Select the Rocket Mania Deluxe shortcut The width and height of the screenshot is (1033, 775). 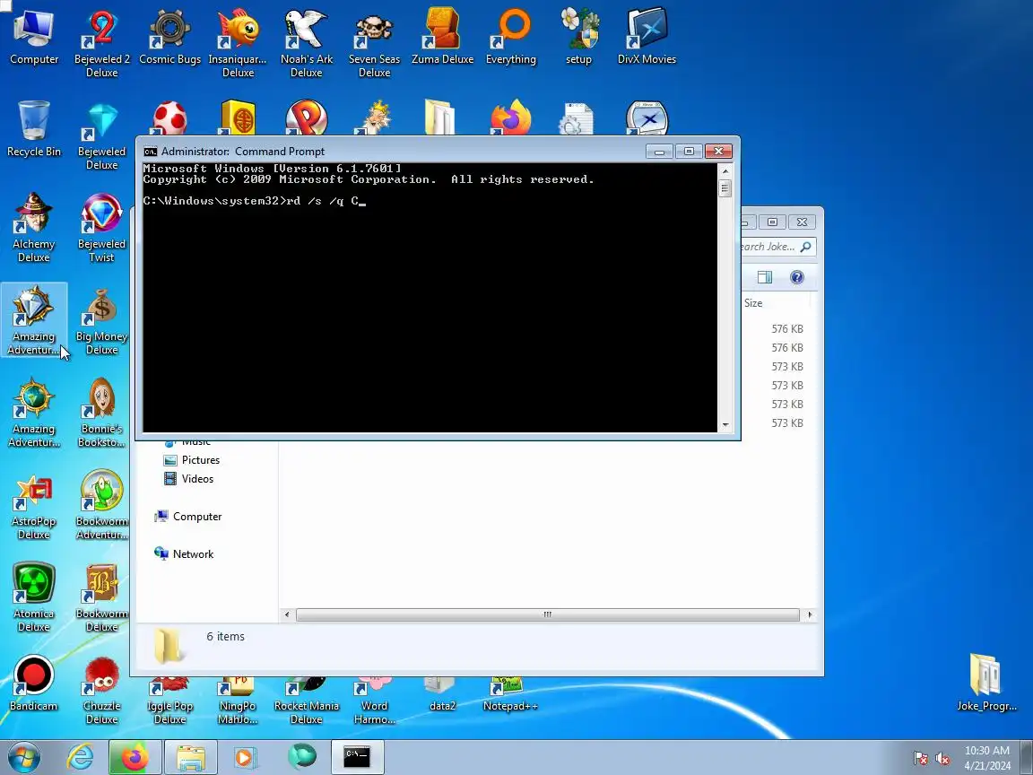307,701
